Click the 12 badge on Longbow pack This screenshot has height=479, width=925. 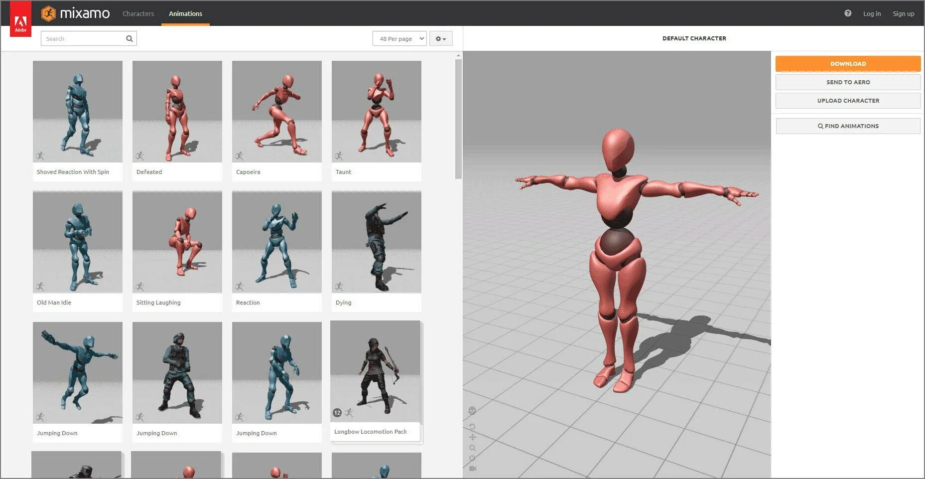(337, 413)
